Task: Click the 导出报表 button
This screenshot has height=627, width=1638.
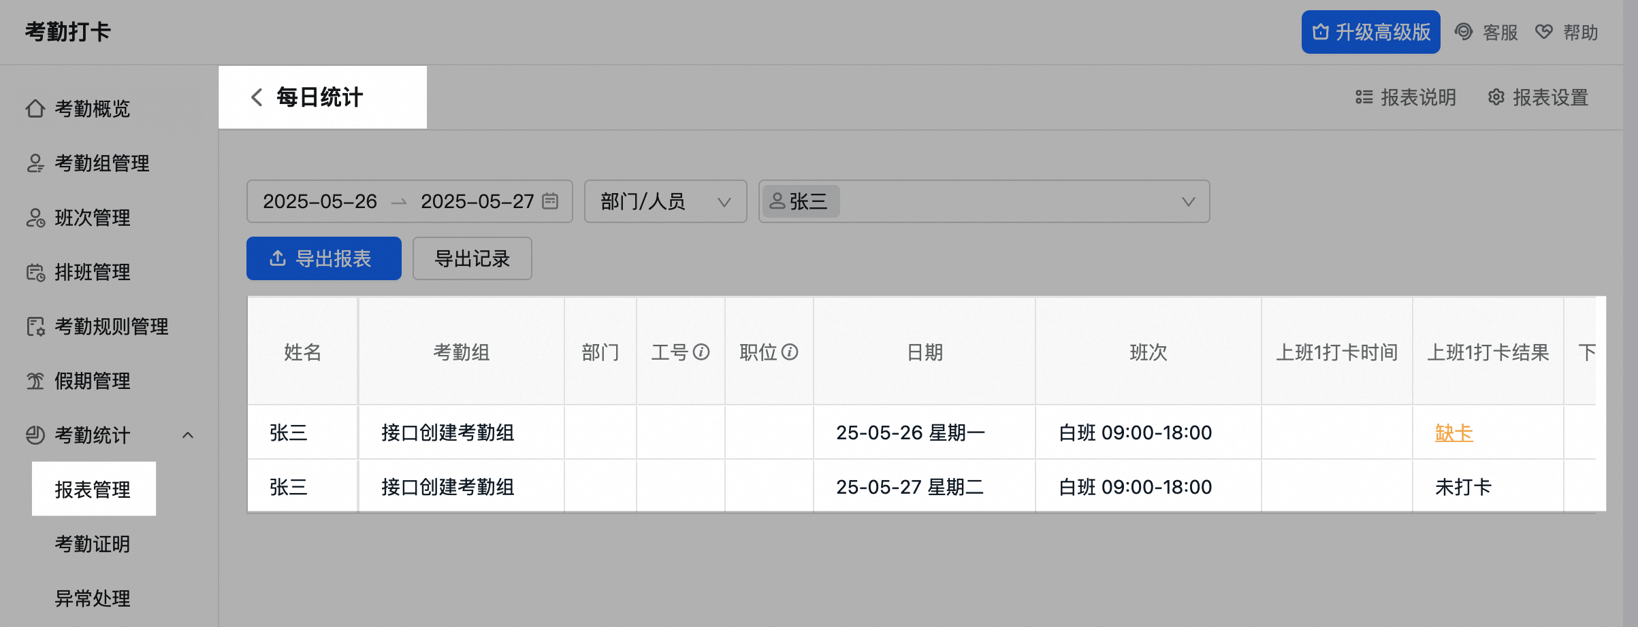Action: coord(323,258)
